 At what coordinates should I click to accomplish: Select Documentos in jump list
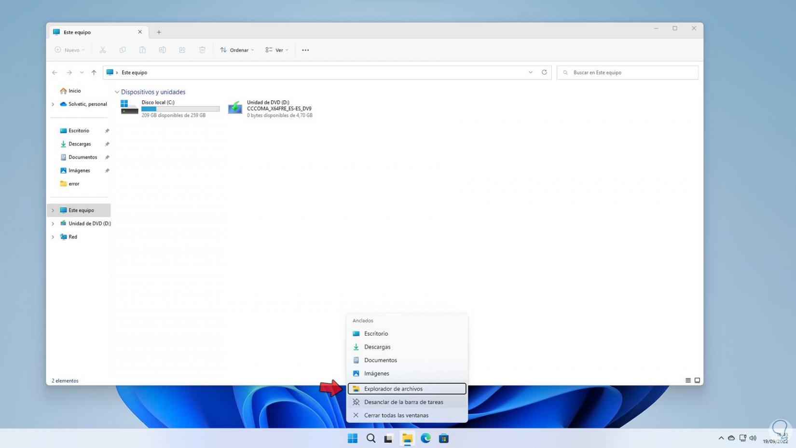tap(407, 360)
